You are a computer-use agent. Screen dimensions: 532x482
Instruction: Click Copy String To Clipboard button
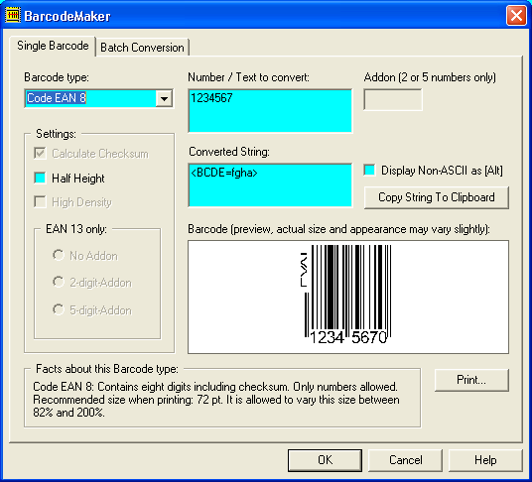pyautogui.click(x=437, y=197)
